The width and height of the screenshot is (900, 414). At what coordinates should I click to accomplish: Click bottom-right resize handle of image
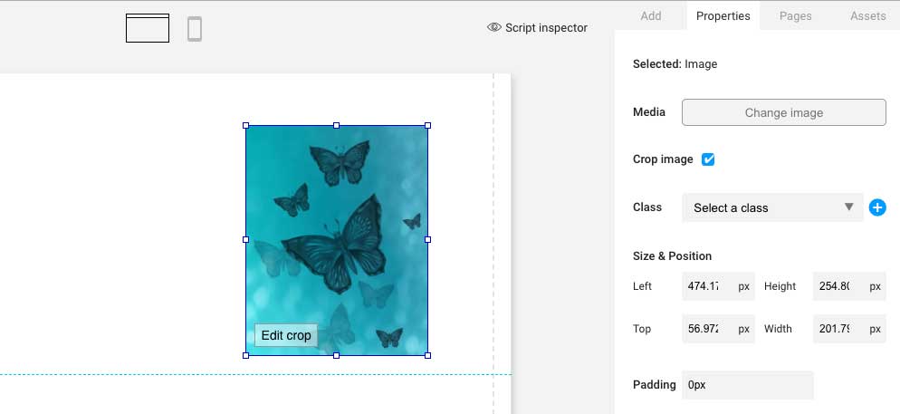click(427, 355)
